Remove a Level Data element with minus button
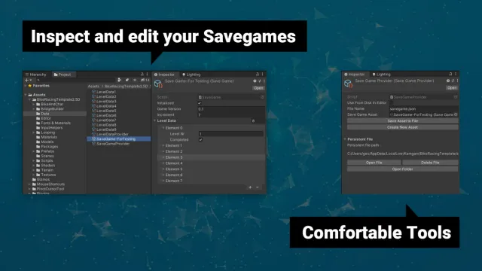482x271 pixels. [x=258, y=187]
